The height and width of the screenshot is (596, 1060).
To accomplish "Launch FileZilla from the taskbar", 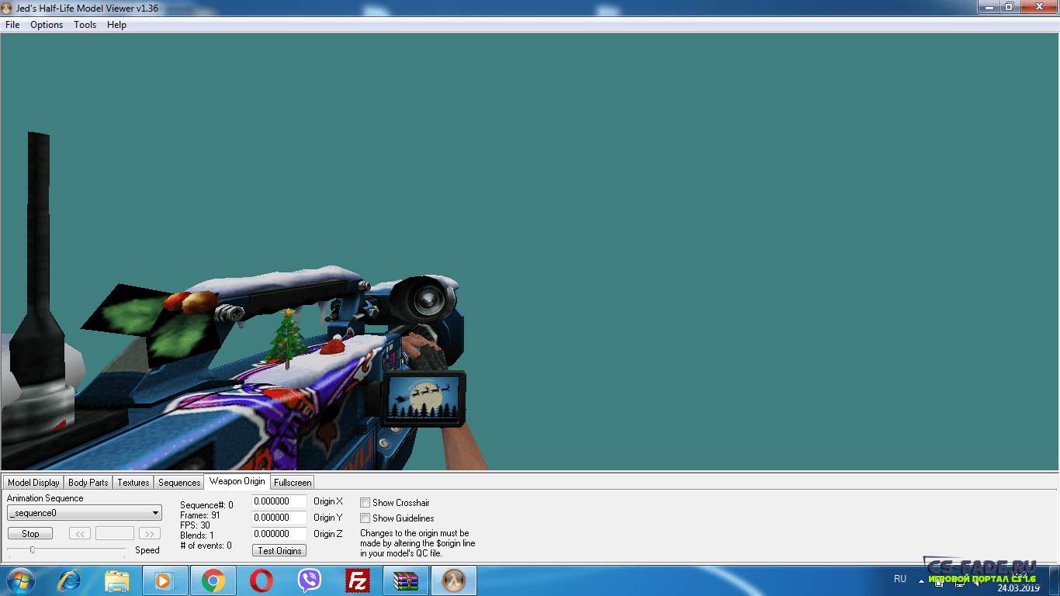I will 358,580.
